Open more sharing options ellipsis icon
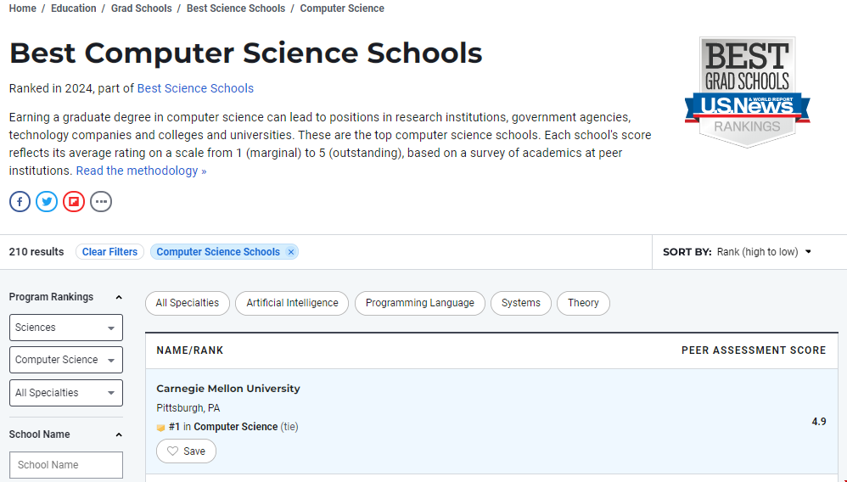 pyautogui.click(x=101, y=201)
